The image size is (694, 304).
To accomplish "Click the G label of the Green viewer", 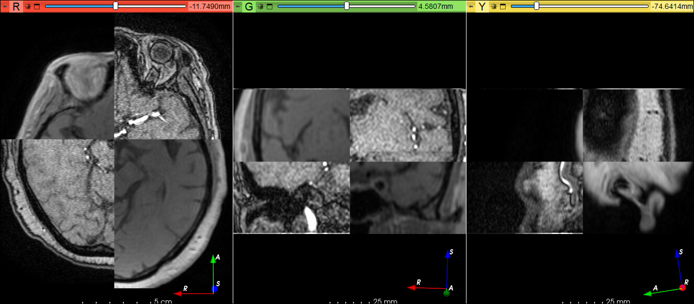I will pyautogui.click(x=249, y=6).
